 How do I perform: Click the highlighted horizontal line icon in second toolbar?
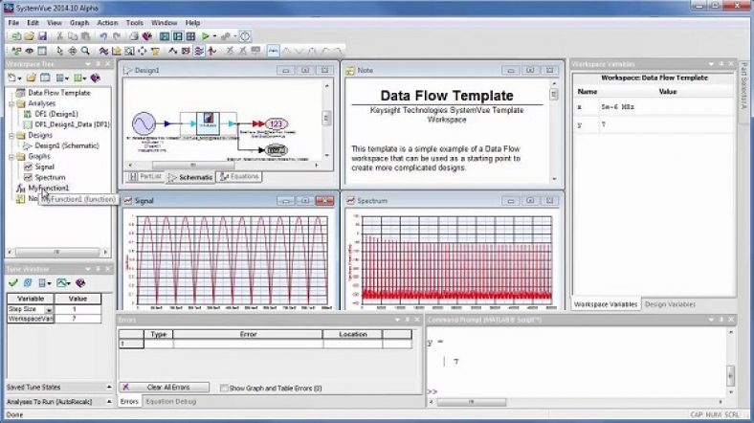[273, 51]
